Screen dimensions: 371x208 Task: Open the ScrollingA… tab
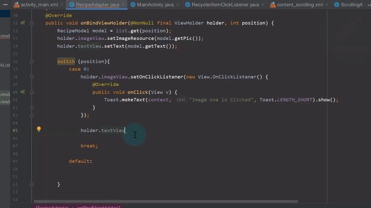click(349, 5)
